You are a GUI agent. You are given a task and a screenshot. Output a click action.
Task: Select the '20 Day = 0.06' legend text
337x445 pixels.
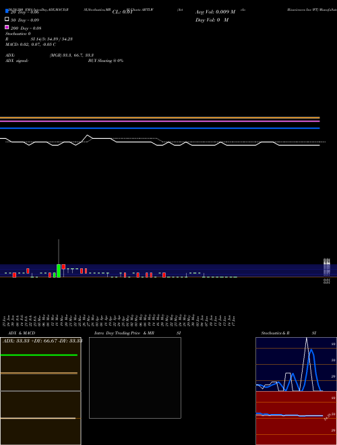[x=25, y=12]
